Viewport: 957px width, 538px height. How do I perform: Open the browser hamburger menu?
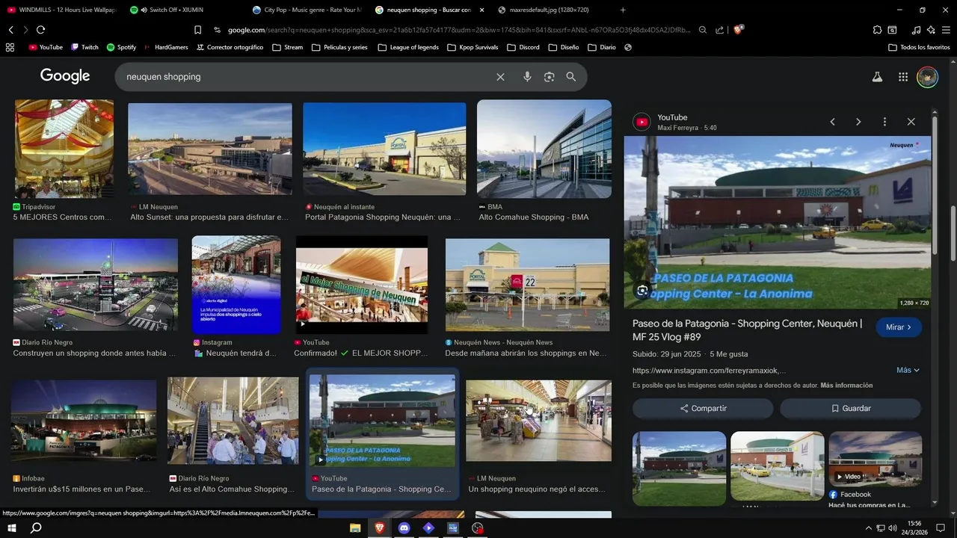tap(946, 30)
